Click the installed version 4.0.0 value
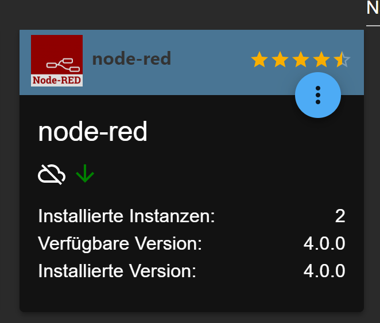Viewport: 380px width, 323px height. click(324, 271)
